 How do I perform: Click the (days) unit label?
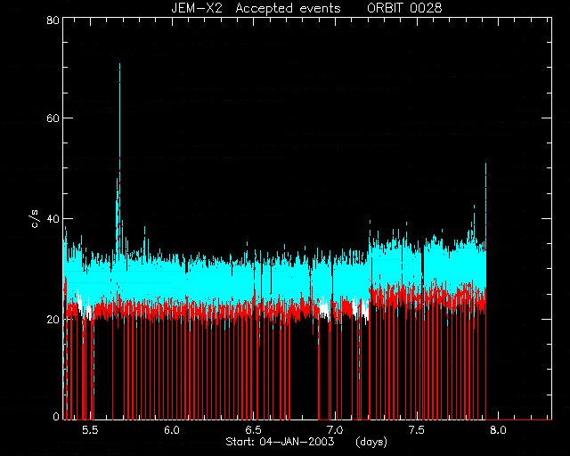click(371, 442)
